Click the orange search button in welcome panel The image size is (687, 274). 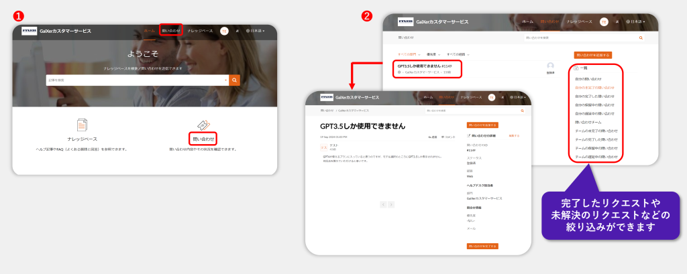coord(234,80)
